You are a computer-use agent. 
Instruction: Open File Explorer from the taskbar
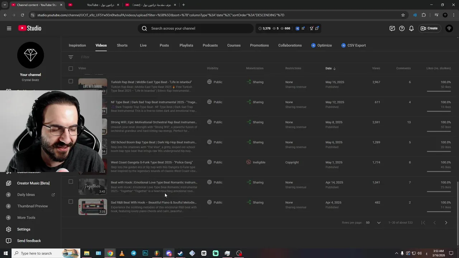[86, 253]
